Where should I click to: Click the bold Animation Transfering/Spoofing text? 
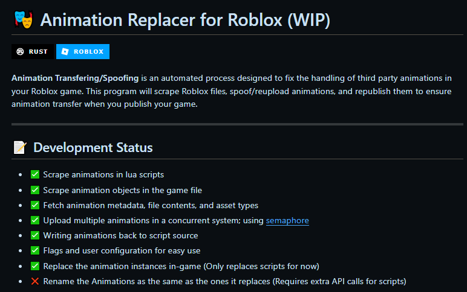[75, 78]
